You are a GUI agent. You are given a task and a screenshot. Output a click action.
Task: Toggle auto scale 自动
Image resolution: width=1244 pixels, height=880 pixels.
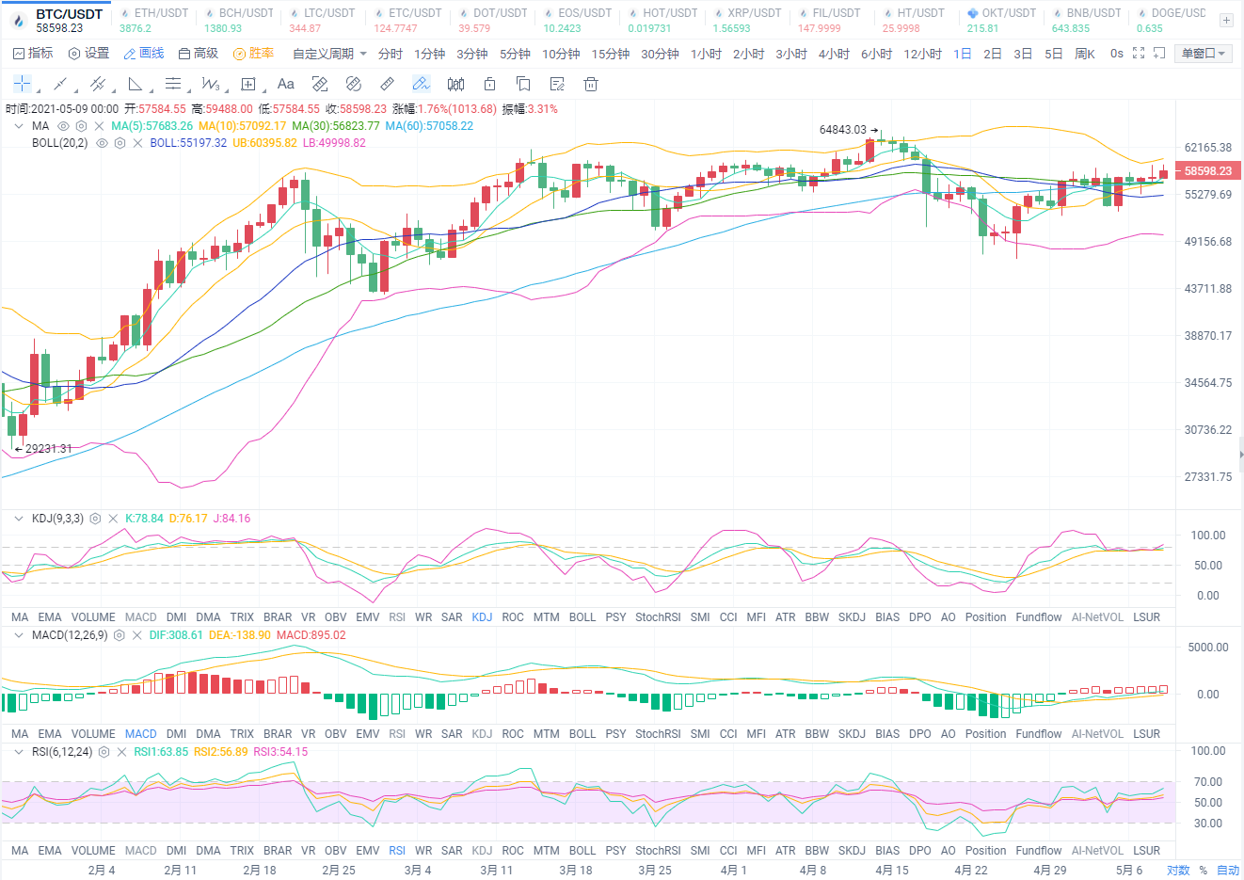tap(1228, 870)
